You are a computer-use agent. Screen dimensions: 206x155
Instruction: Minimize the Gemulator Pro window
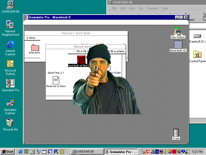(177, 17)
